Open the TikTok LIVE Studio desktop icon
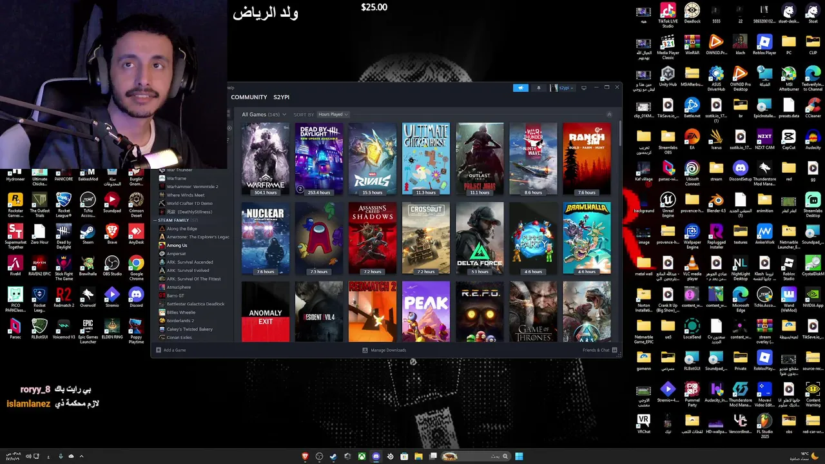The image size is (825, 464). coord(668,15)
